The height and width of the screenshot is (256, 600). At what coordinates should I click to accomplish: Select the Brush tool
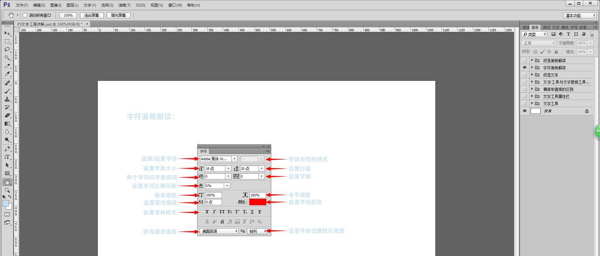(x=7, y=91)
